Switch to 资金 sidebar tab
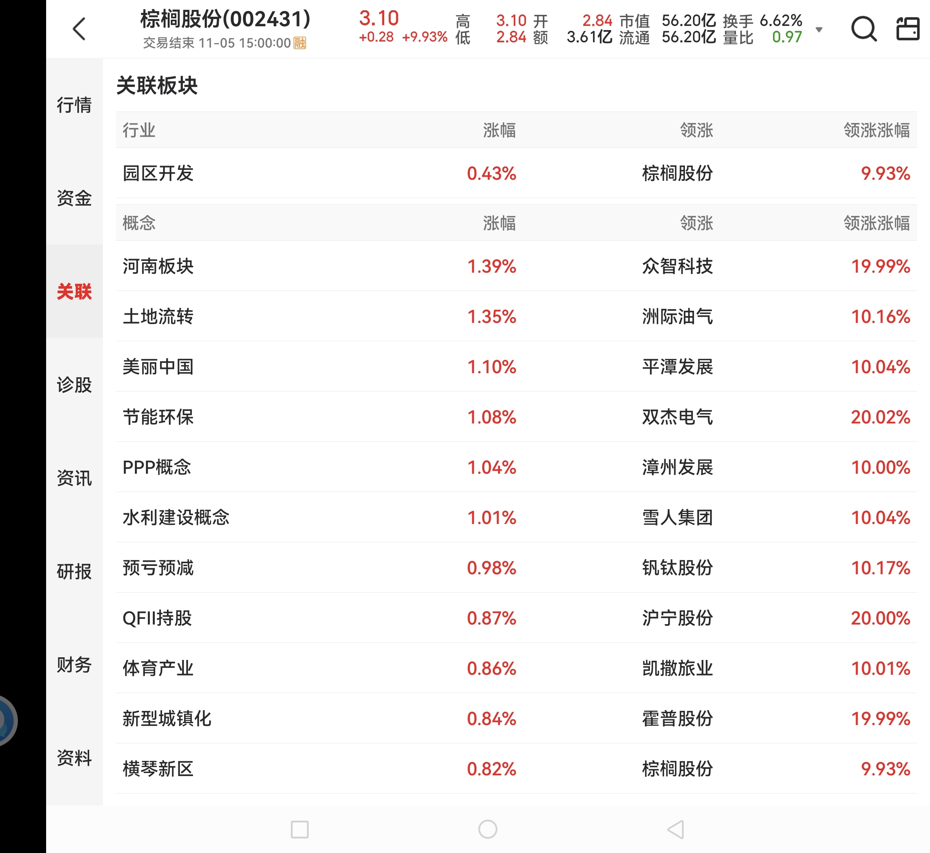The width and height of the screenshot is (930, 853). 74,198
